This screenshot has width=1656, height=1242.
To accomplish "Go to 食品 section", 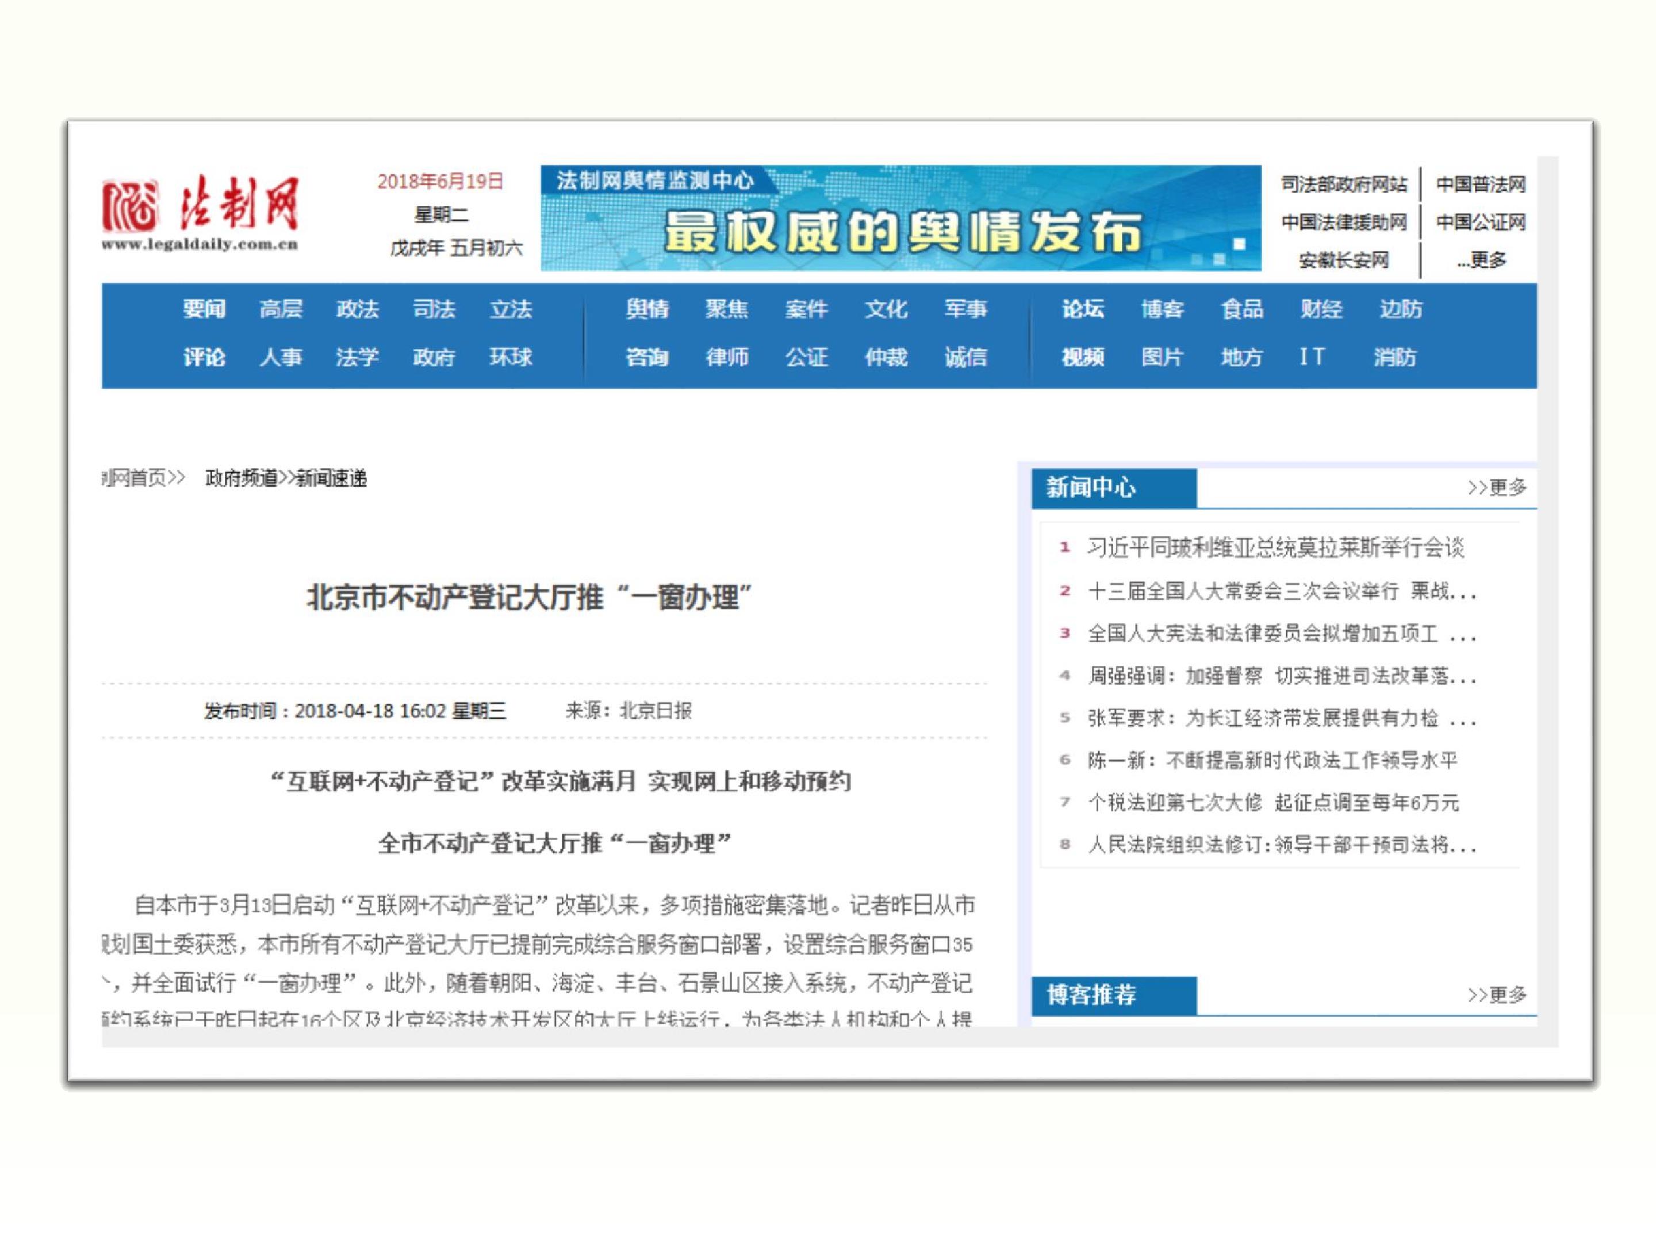I will click(x=1242, y=308).
